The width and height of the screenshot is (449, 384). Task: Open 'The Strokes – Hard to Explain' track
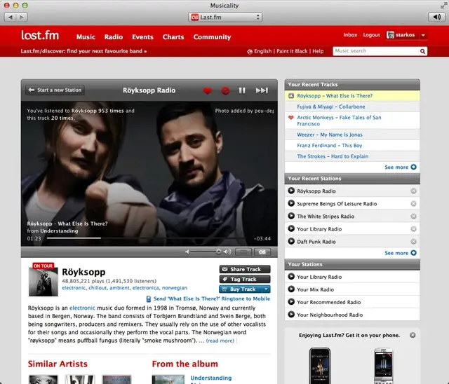(333, 156)
